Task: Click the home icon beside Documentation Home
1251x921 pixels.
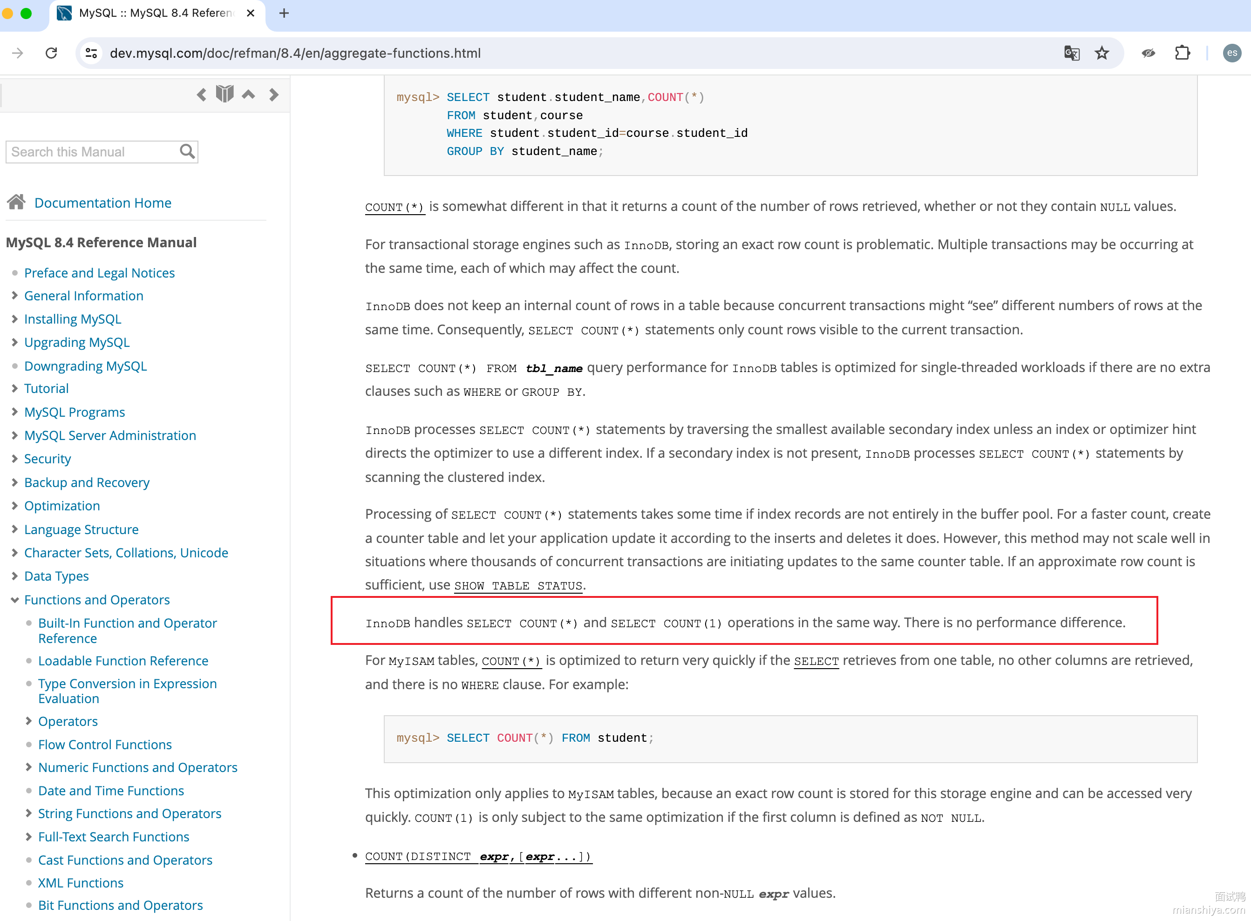Action: point(16,202)
